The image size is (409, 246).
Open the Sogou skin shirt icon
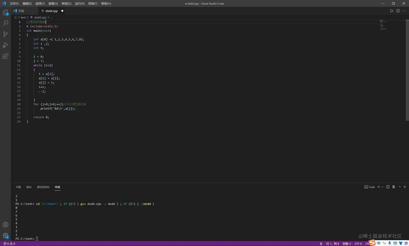(x=401, y=243)
